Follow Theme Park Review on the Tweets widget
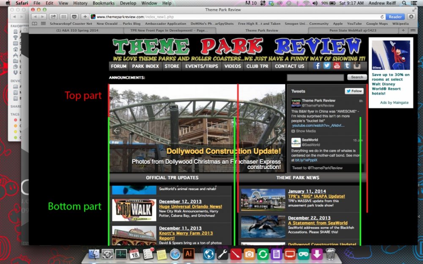 pyautogui.click(x=354, y=91)
